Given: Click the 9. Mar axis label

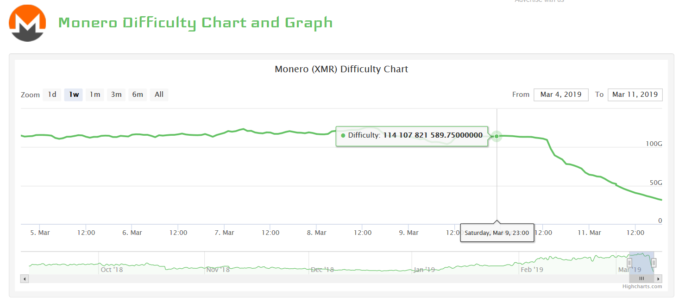Looking at the screenshot, I should [408, 233].
